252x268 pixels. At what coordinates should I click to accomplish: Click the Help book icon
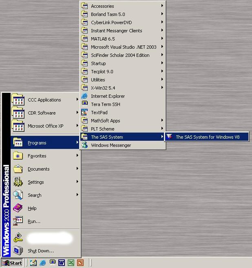tap(18, 208)
